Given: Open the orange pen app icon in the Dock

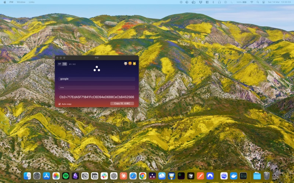Looking at the screenshot, I should 200,176.
